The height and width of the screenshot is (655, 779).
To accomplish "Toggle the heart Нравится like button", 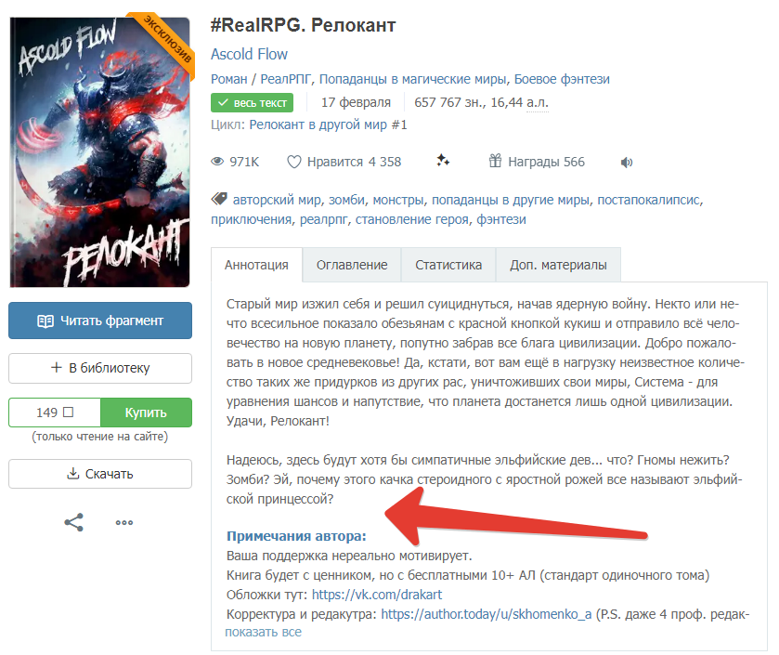I will (344, 162).
